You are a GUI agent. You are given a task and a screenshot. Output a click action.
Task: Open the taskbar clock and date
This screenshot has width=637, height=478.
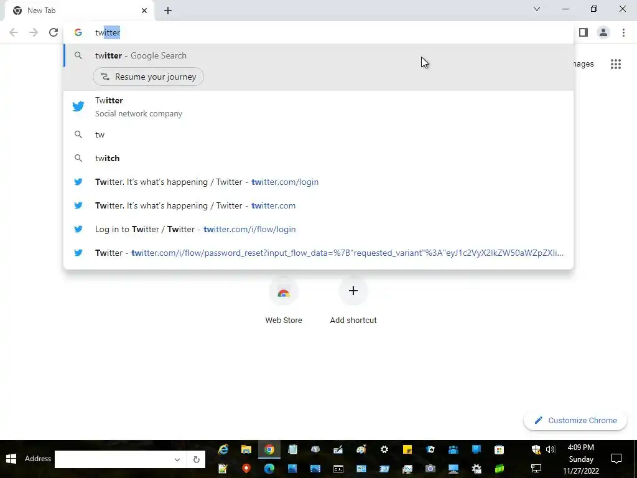click(x=580, y=459)
